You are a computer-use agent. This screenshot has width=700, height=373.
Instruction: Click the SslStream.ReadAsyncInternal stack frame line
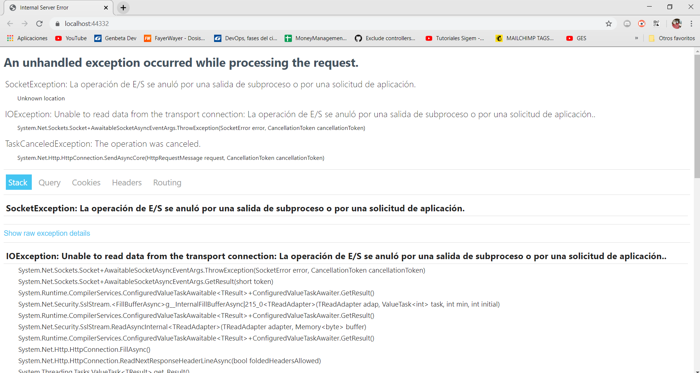[192, 327]
